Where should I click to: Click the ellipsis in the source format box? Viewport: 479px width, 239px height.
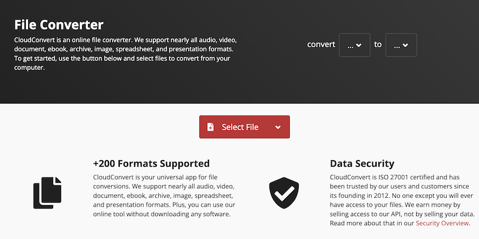(x=350, y=45)
